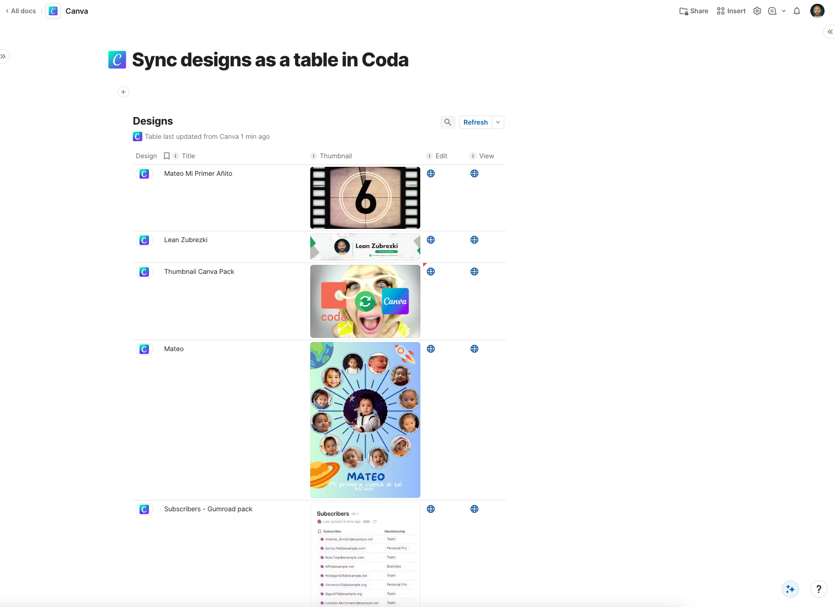
Task: Open the Coda AI sparkle assistant
Action: tap(790, 589)
